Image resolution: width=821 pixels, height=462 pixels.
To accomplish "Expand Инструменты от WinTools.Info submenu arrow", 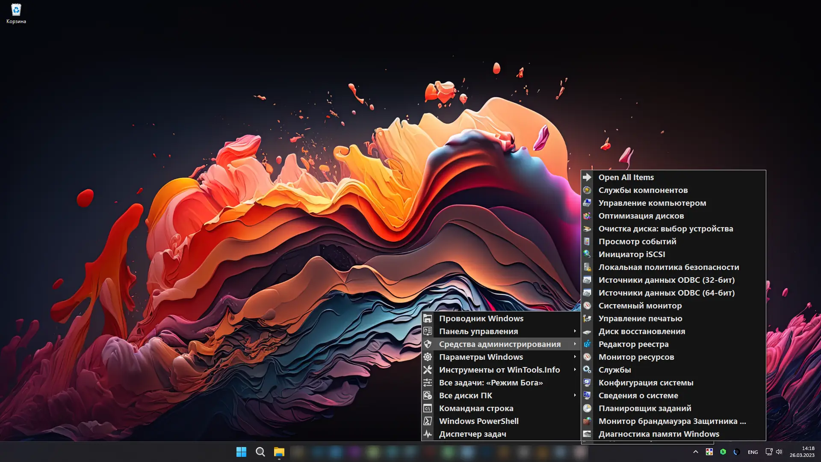I will (575, 370).
